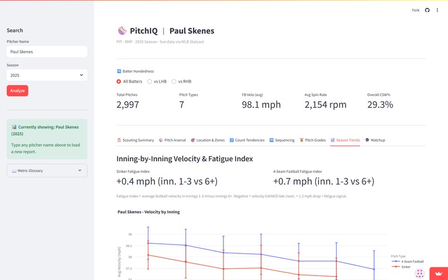448x280 pixels.
Task: Click the Season dropdown chevron arrow
Action: (81, 75)
